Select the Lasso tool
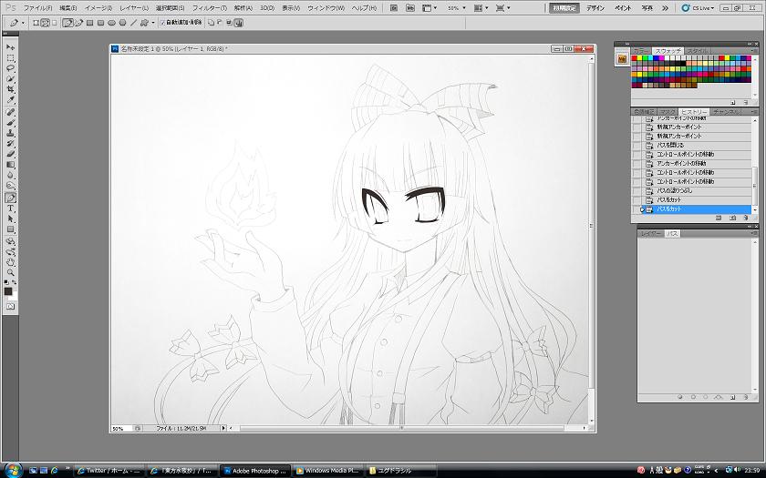 10,68
